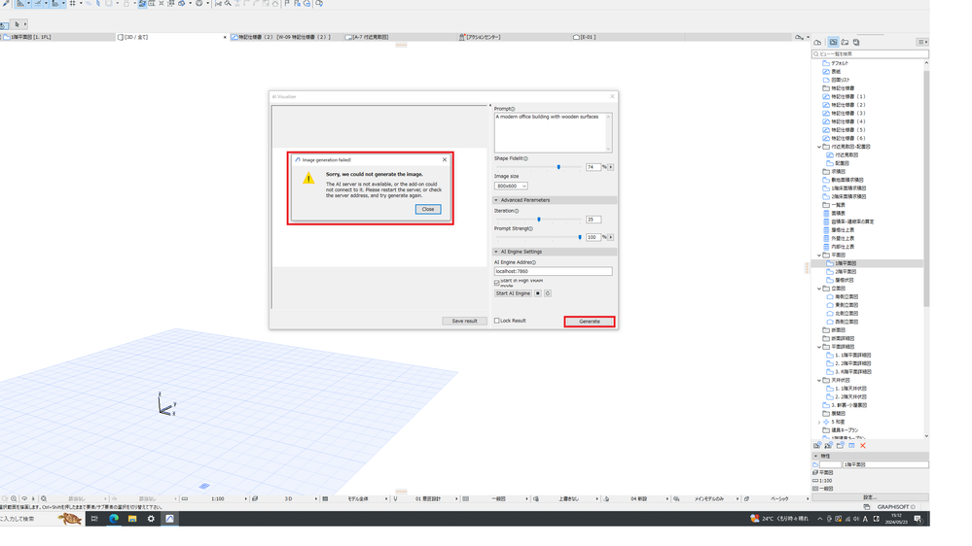This screenshot has width=972, height=546.
Task: Click the AI Engine Address field
Action: point(553,271)
